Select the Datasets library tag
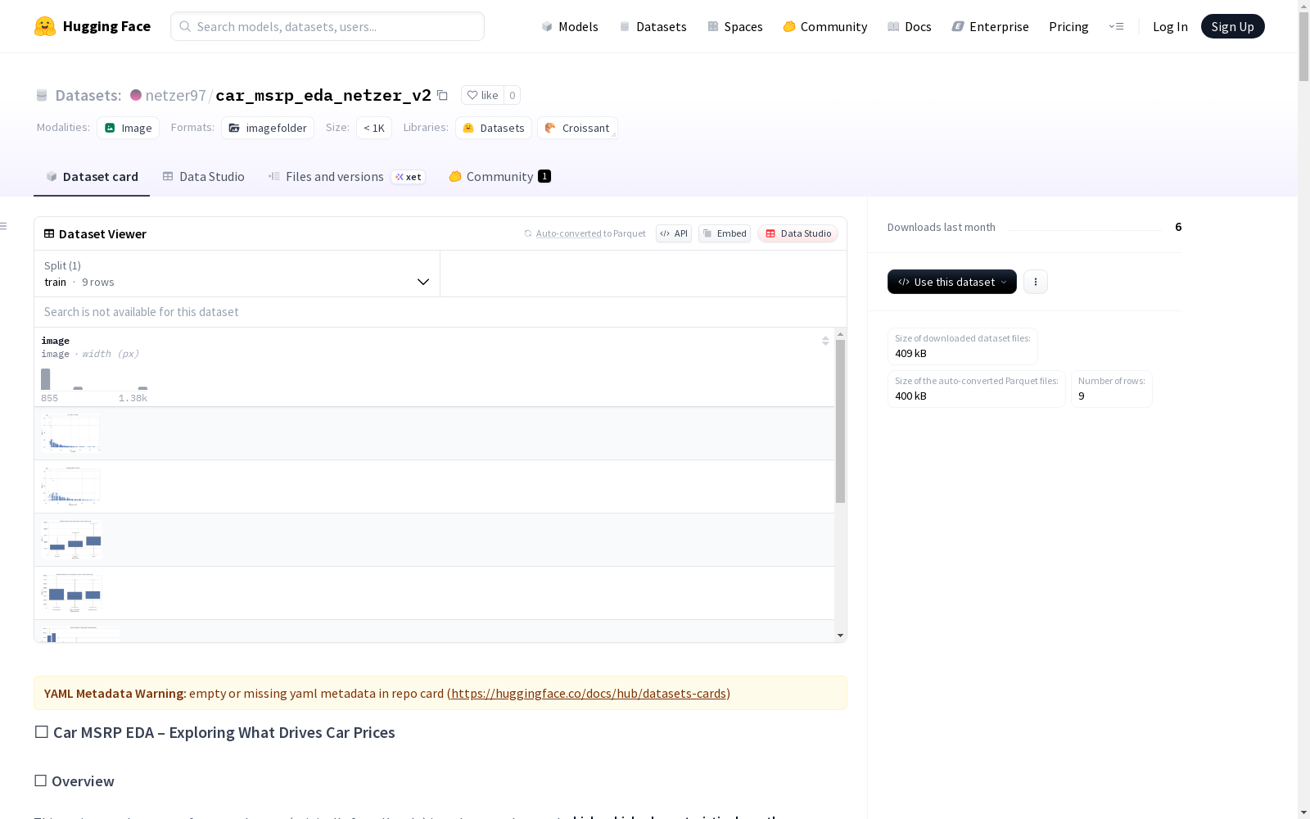This screenshot has width=1310, height=819. click(x=494, y=128)
